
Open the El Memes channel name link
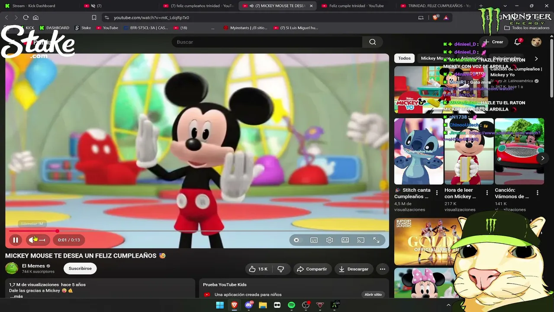tap(33, 266)
